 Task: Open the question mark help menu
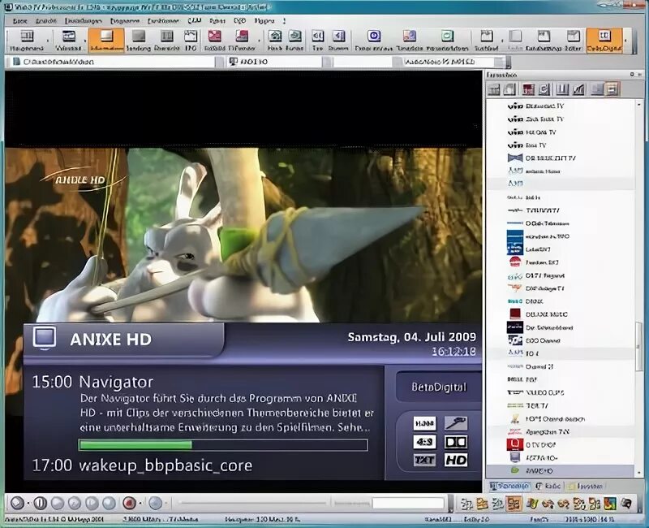(x=285, y=21)
